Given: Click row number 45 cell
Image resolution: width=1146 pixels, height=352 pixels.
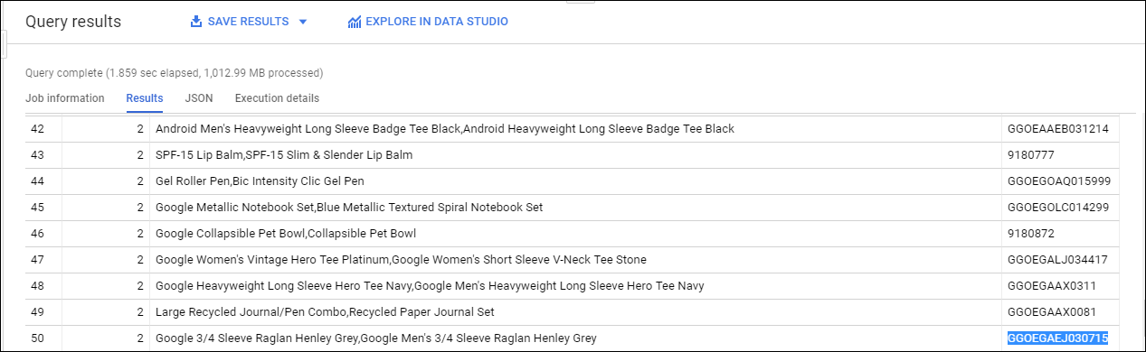Looking at the screenshot, I should coord(44,208).
